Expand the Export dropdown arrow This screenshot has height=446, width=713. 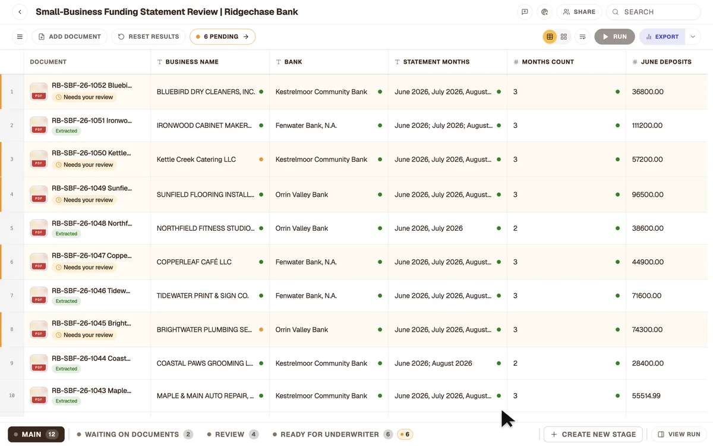click(693, 37)
